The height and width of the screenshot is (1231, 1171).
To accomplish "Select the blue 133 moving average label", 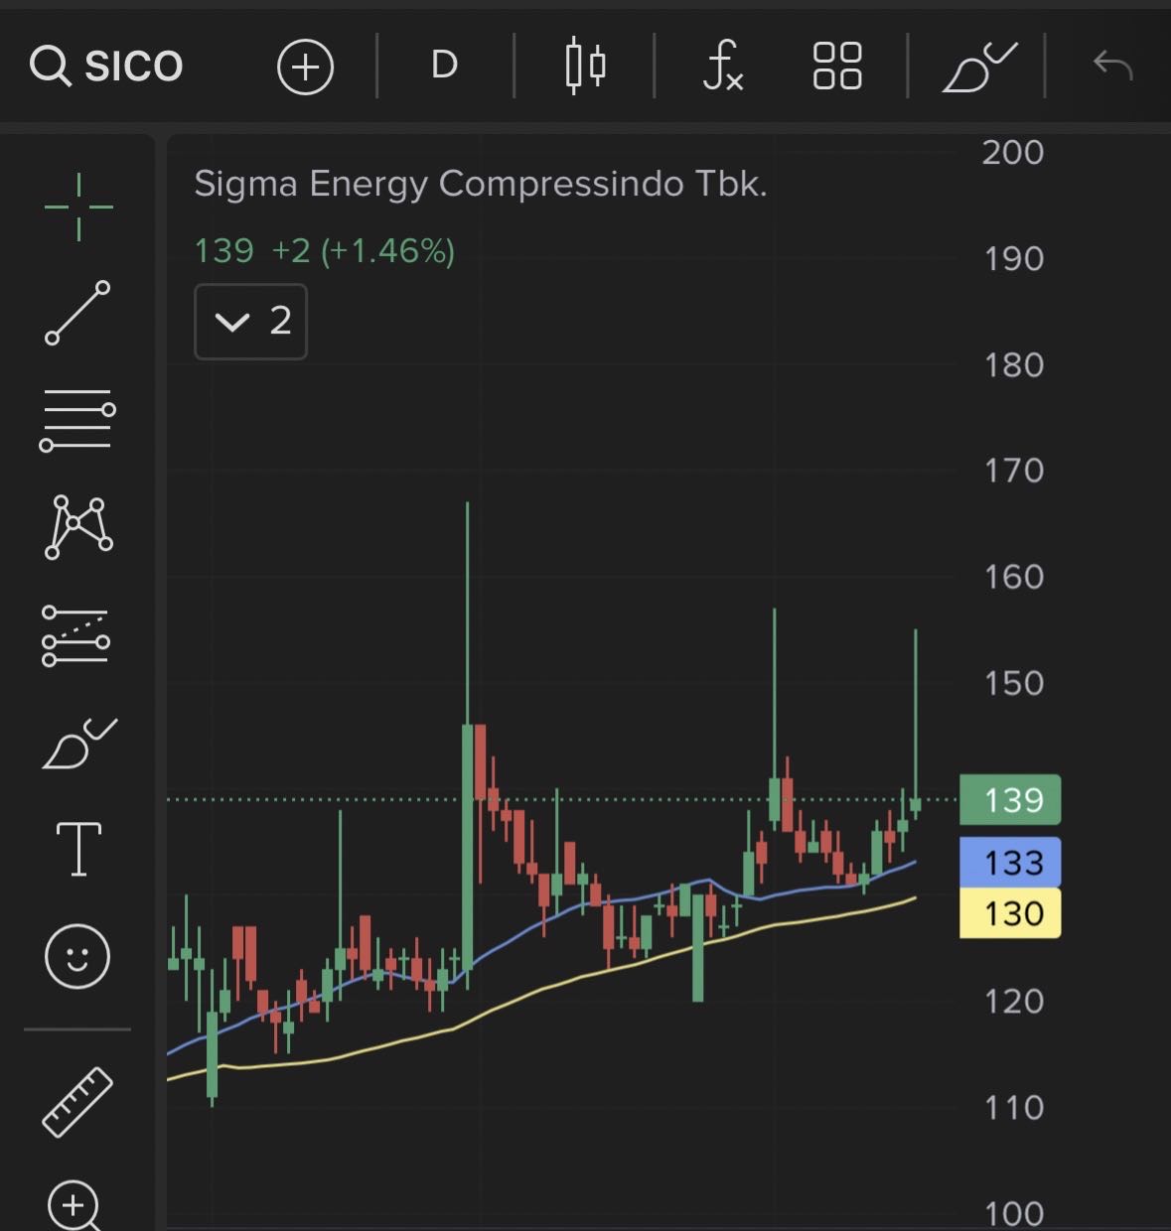I will coord(1010,863).
